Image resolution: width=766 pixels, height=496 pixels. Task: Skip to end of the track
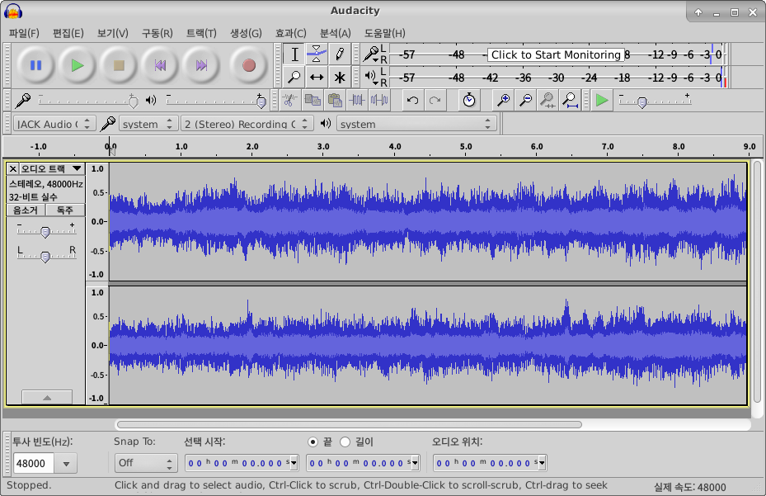point(201,65)
